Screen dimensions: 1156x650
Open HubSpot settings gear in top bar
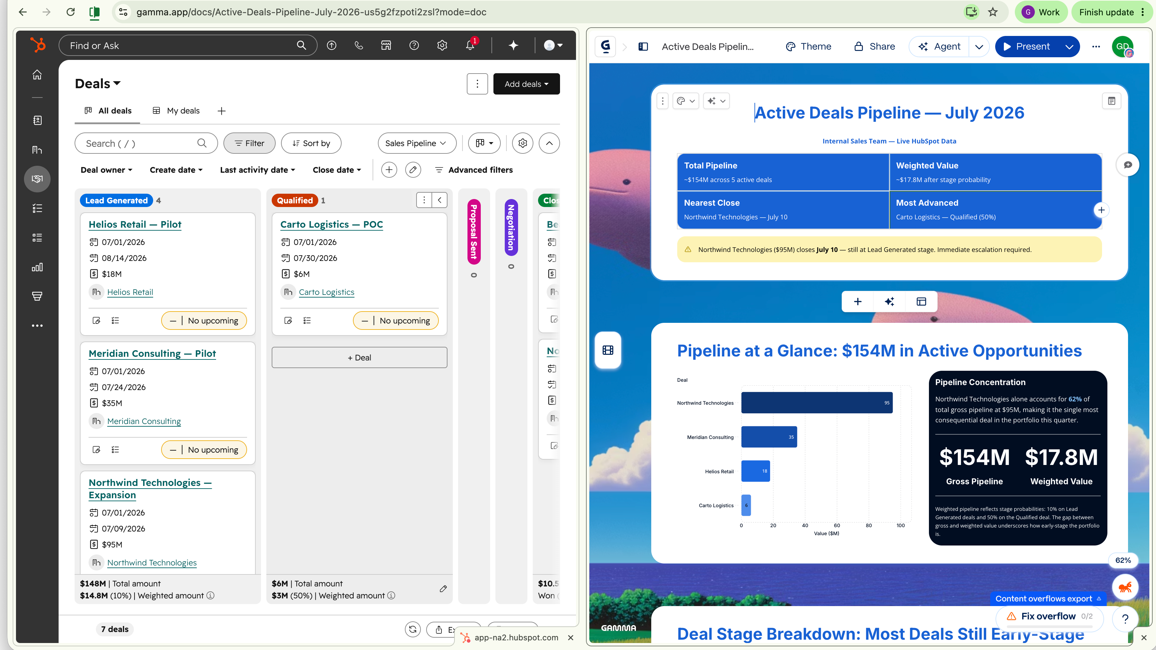[x=442, y=45]
